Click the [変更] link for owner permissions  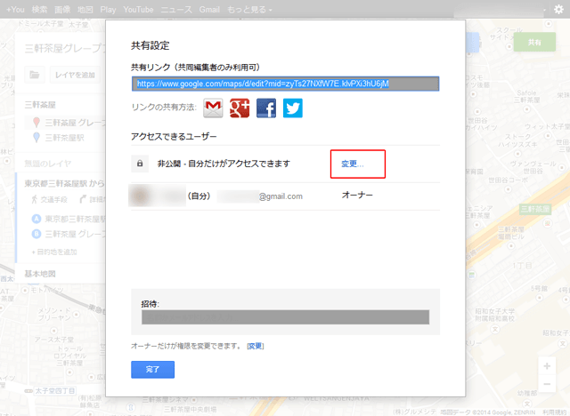[256, 347]
